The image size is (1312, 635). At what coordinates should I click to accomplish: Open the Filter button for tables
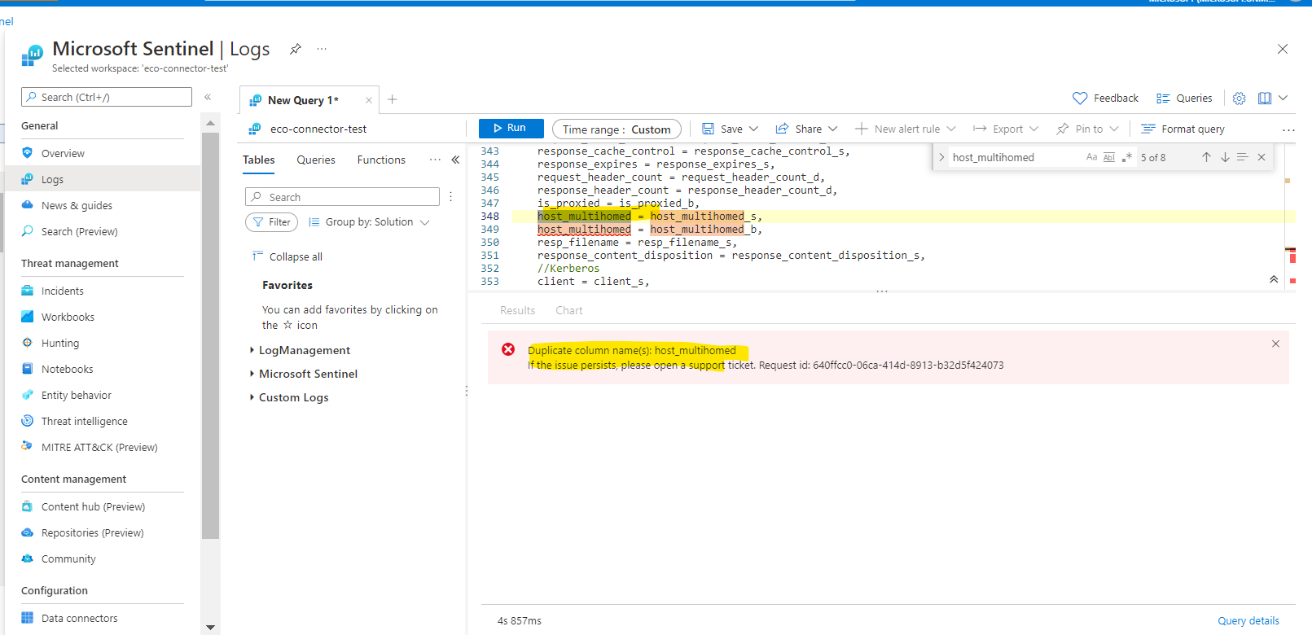click(x=272, y=222)
